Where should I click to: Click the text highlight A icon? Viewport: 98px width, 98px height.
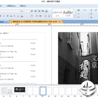pos(27,16)
